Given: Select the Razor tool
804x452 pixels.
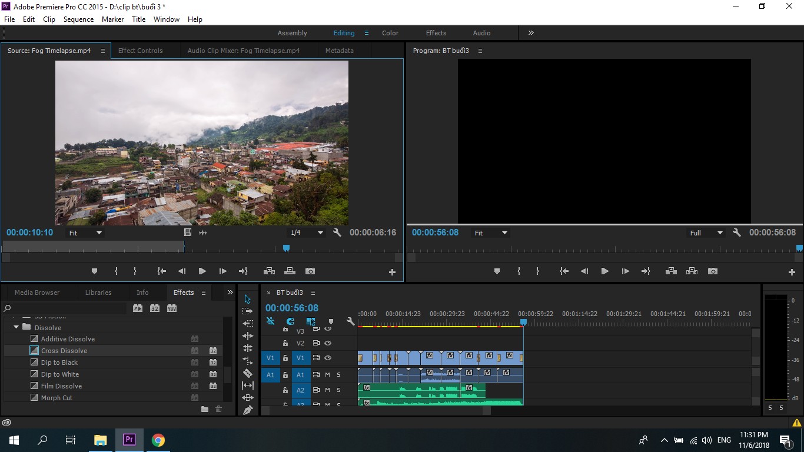Looking at the screenshot, I should [x=248, y=373].
